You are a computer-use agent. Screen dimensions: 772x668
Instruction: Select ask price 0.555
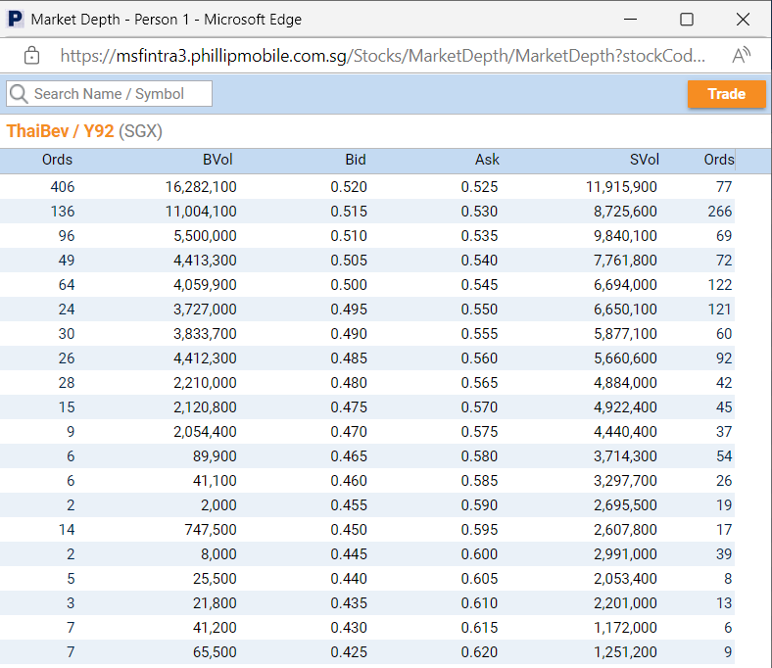tap(479, 334)
